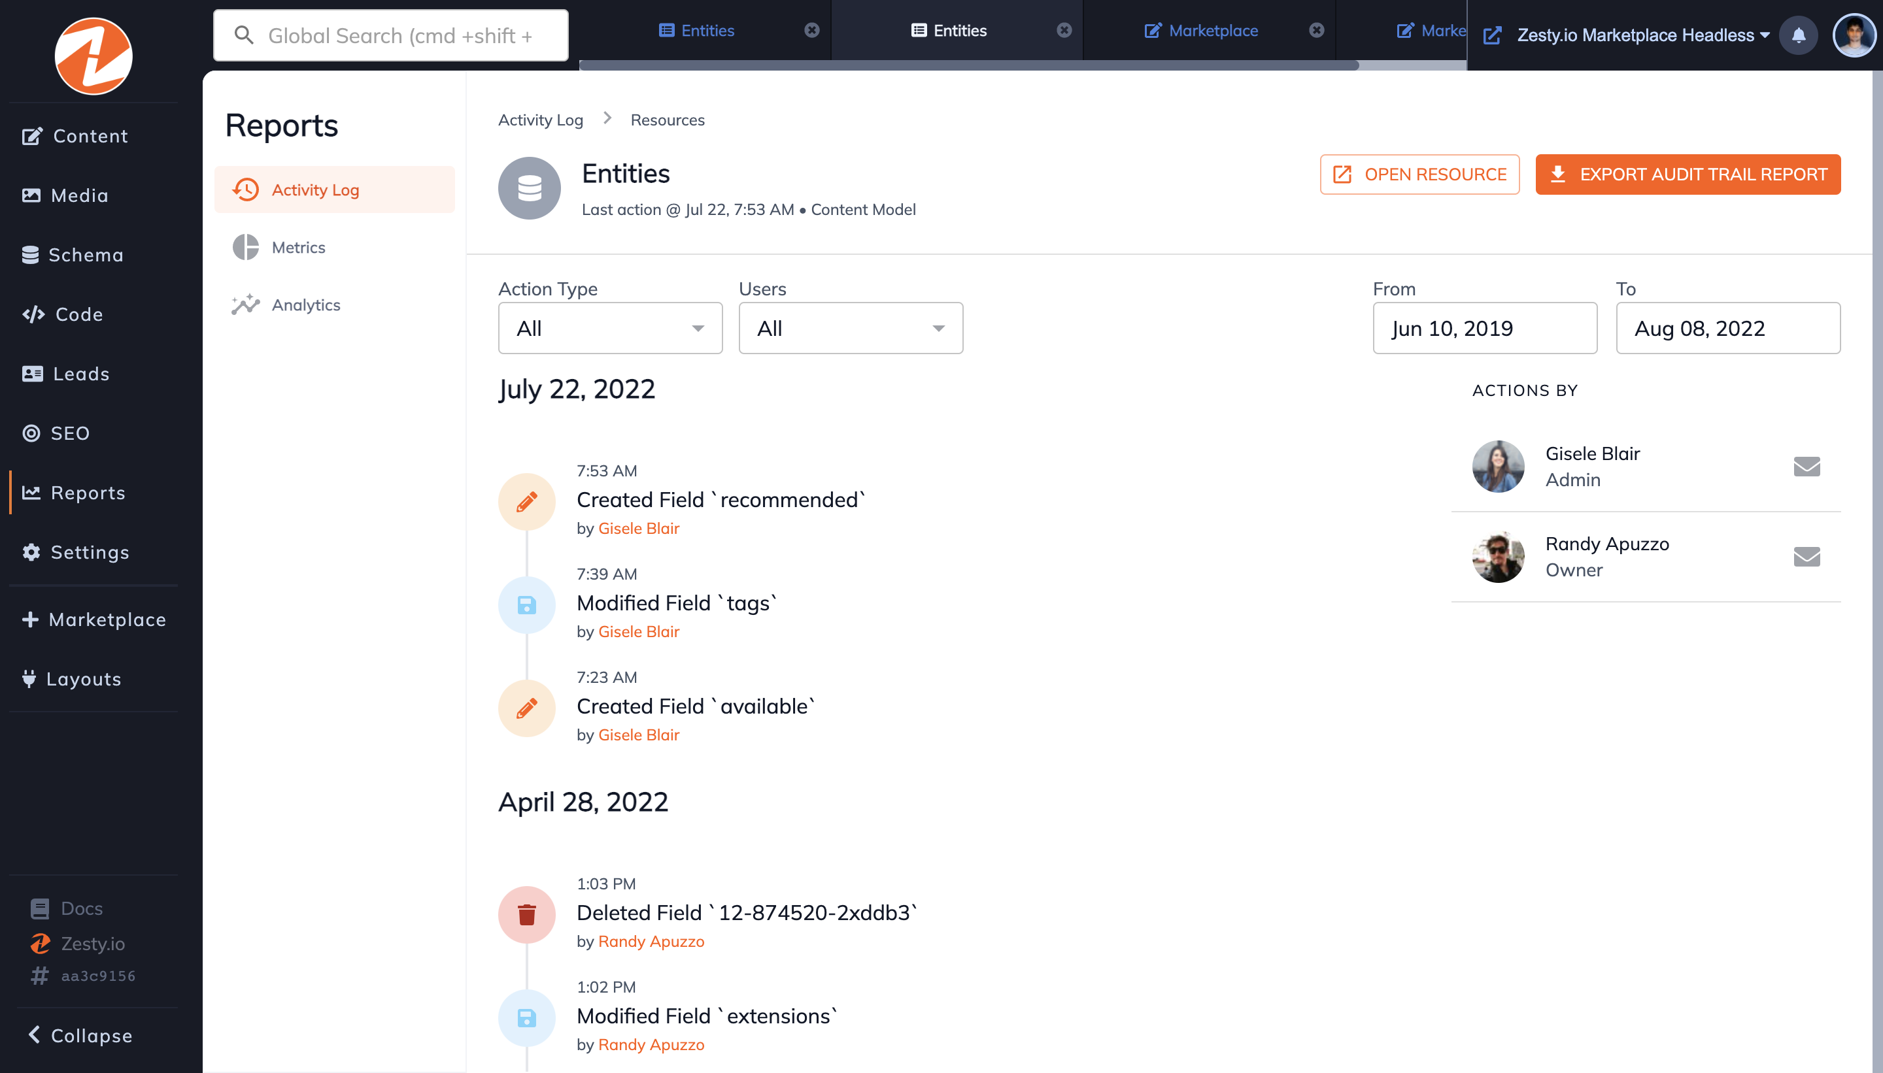The height and width of the screenshot is (1073, 1883).
Task: Open the Users dropdown
Action: (x=851, y=328)
